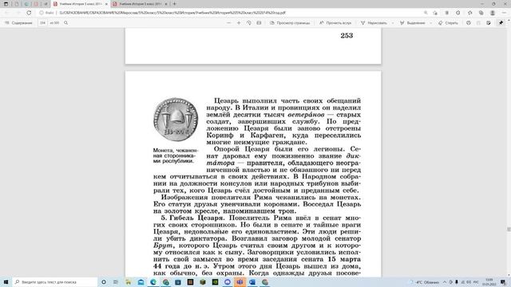Open the user profile avatar
The width and height of the screenshot is (511, 287).
pyautogui.click(x=493, y=13)
